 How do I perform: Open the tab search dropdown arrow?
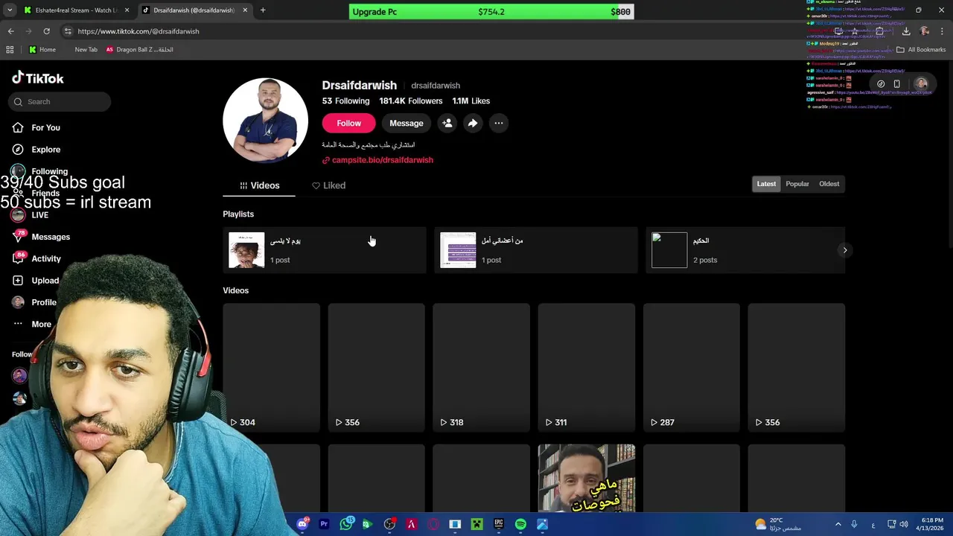10,10
